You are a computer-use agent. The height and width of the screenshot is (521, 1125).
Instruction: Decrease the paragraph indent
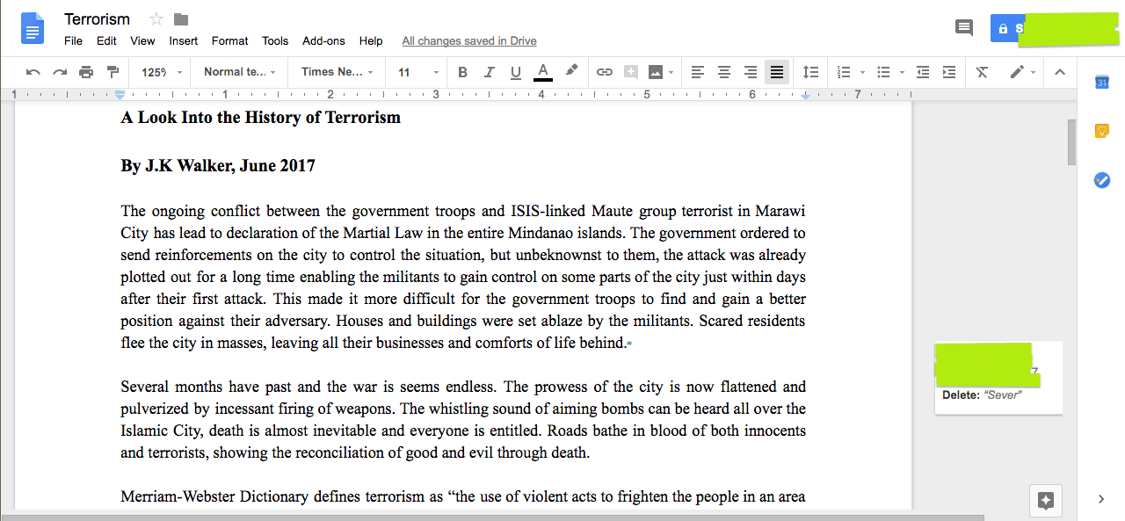(922, 72)
